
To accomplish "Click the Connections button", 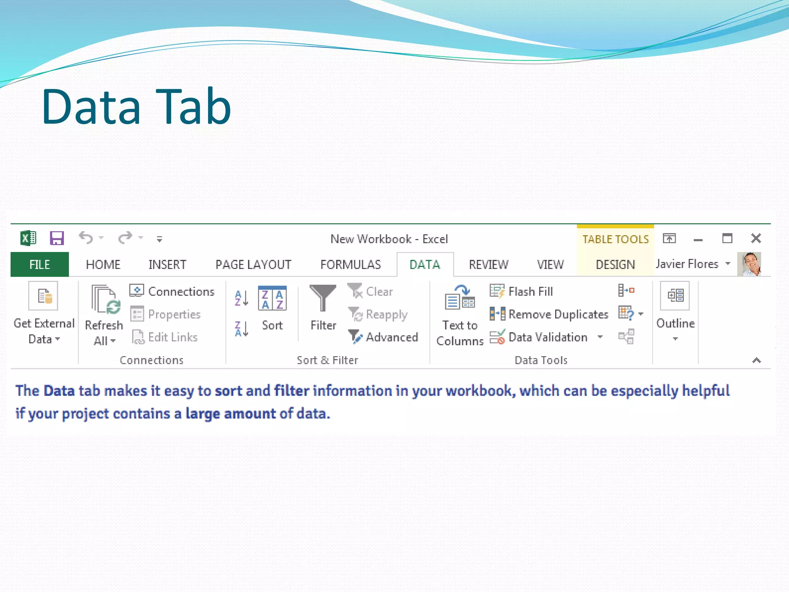I will [x=172, y=291].
